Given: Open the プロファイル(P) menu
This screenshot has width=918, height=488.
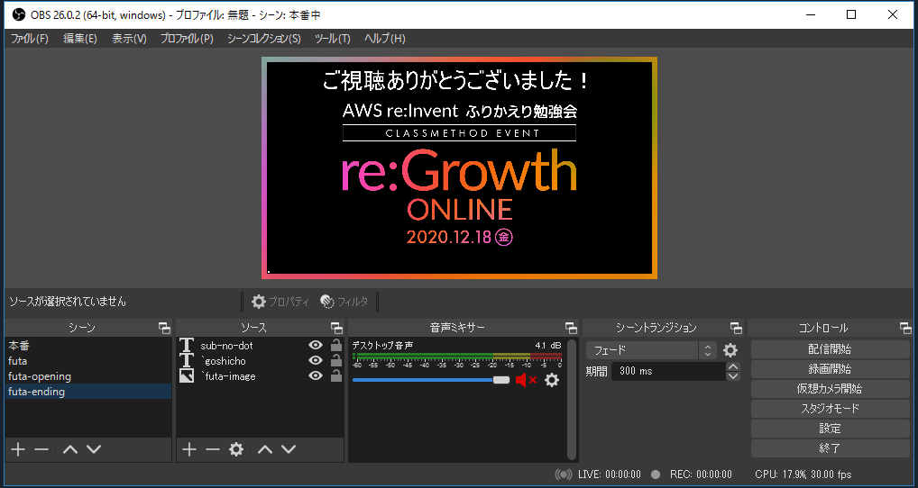Looking at the screenshot, I should click(187, 39).
